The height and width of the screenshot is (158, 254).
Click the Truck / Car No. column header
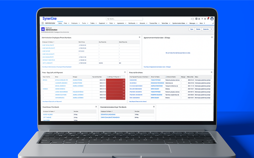[x=46, y=77]
